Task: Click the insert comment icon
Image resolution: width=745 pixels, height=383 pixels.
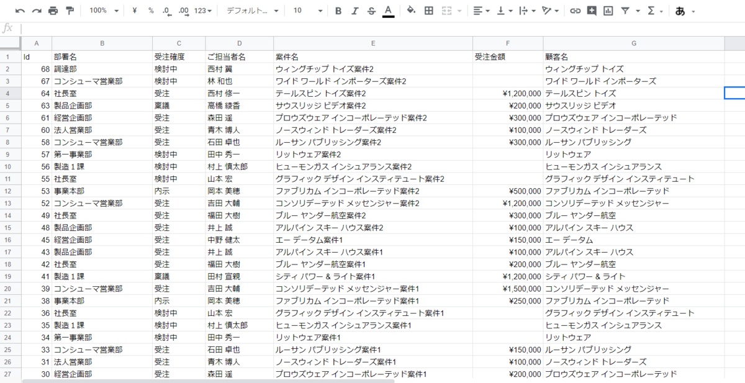Action: (592, 11)
